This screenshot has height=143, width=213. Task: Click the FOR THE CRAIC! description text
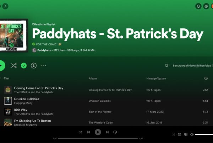pos(47,44)
